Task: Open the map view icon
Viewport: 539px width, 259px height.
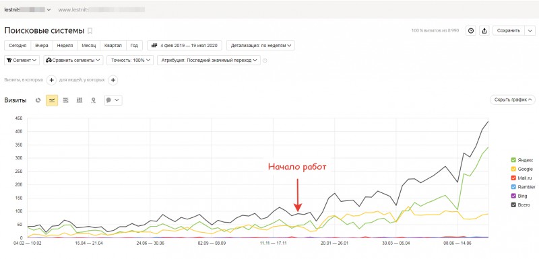Action: point(93,100)
